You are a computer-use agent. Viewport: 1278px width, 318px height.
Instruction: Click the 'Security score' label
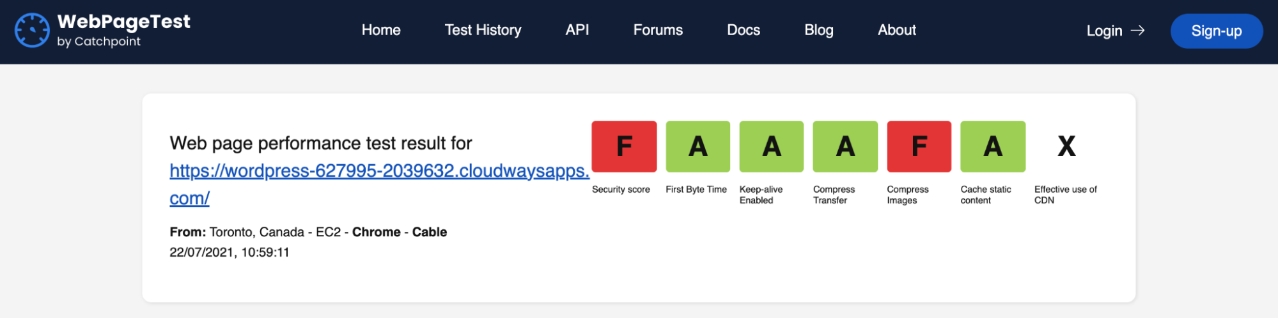[621, 190]
